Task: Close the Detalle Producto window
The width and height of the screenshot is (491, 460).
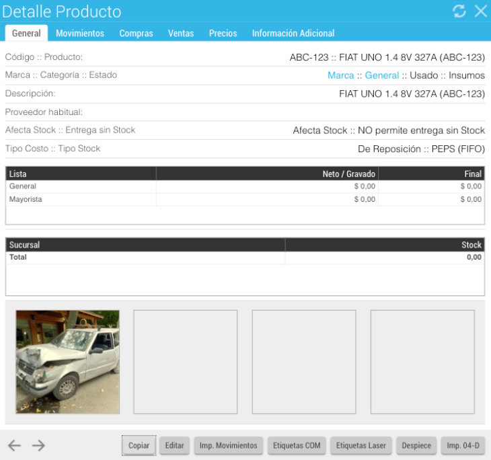Action: (481, 11)
